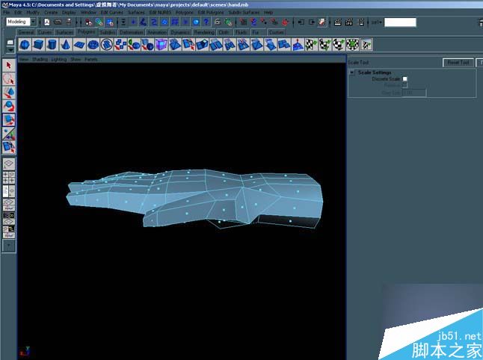Collapse the Scale Settings section
Image resolution: width=483 pixels, height=360 pixels.
[x=352, y=72]
